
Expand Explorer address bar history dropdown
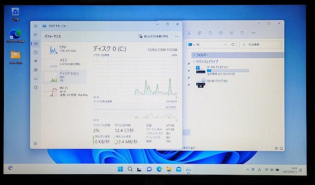coord(225,45)
